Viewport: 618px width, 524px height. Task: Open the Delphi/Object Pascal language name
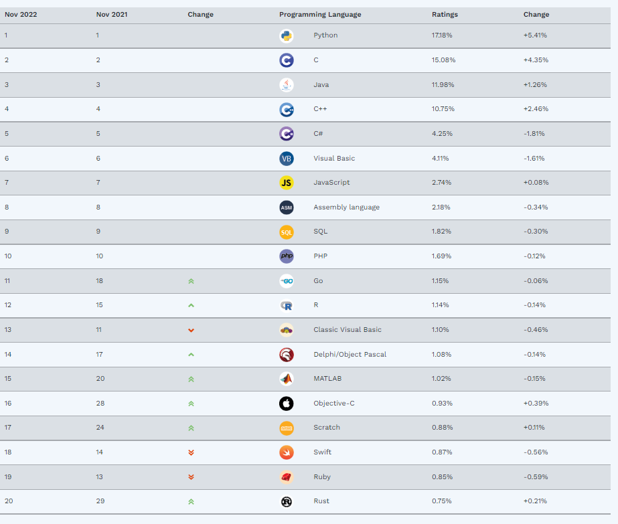350,354
